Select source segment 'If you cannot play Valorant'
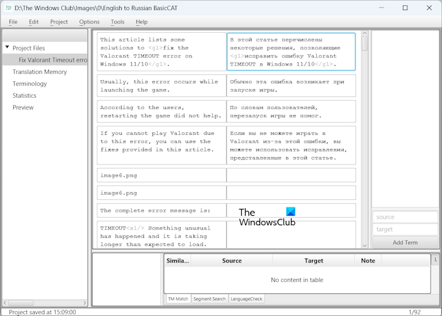The image size is (442, 316). point(162,145)
